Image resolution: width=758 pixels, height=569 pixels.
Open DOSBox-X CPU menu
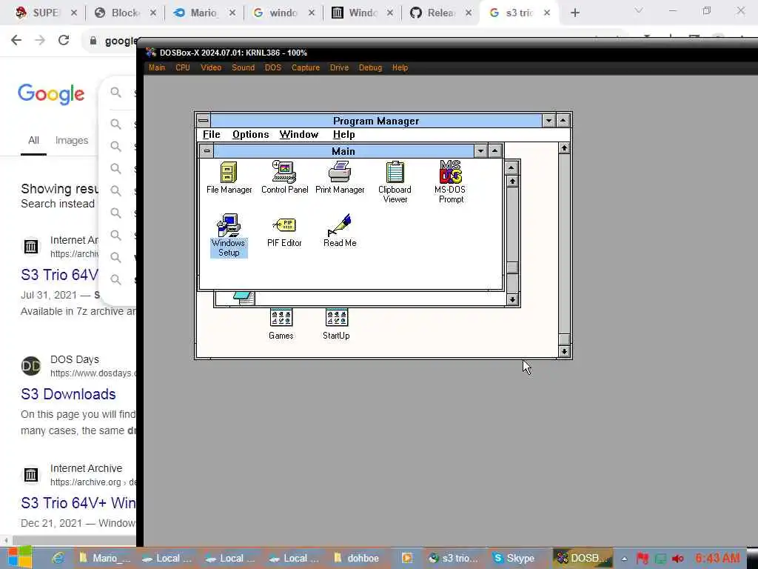pos(183,67)
